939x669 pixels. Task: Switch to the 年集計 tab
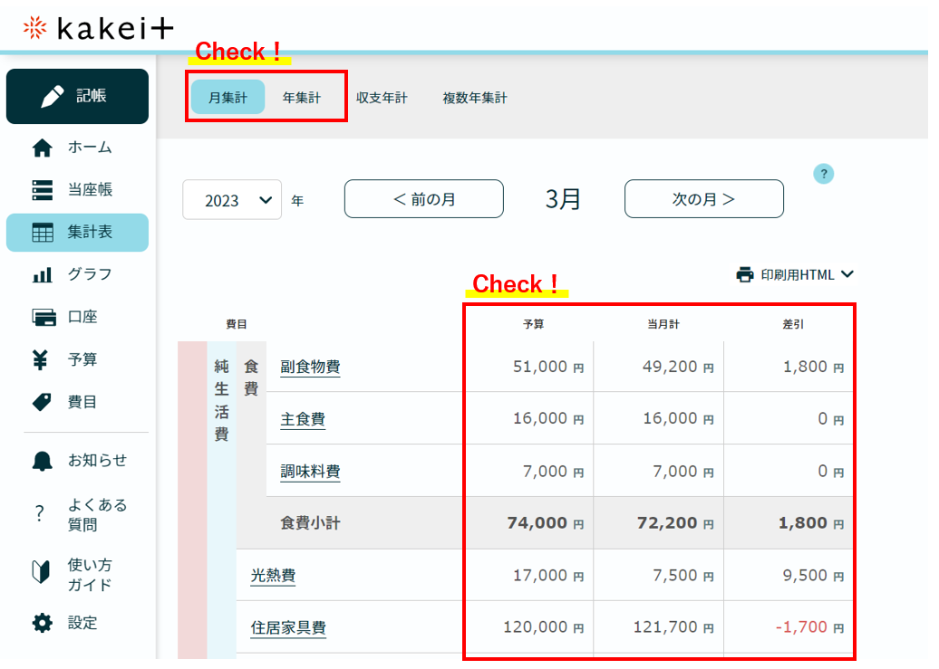point(301,98)
